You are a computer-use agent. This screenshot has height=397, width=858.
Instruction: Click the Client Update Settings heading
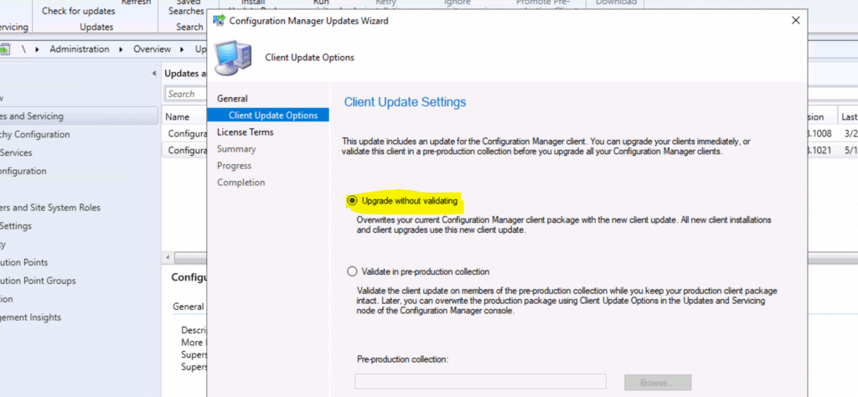point(405,102)
